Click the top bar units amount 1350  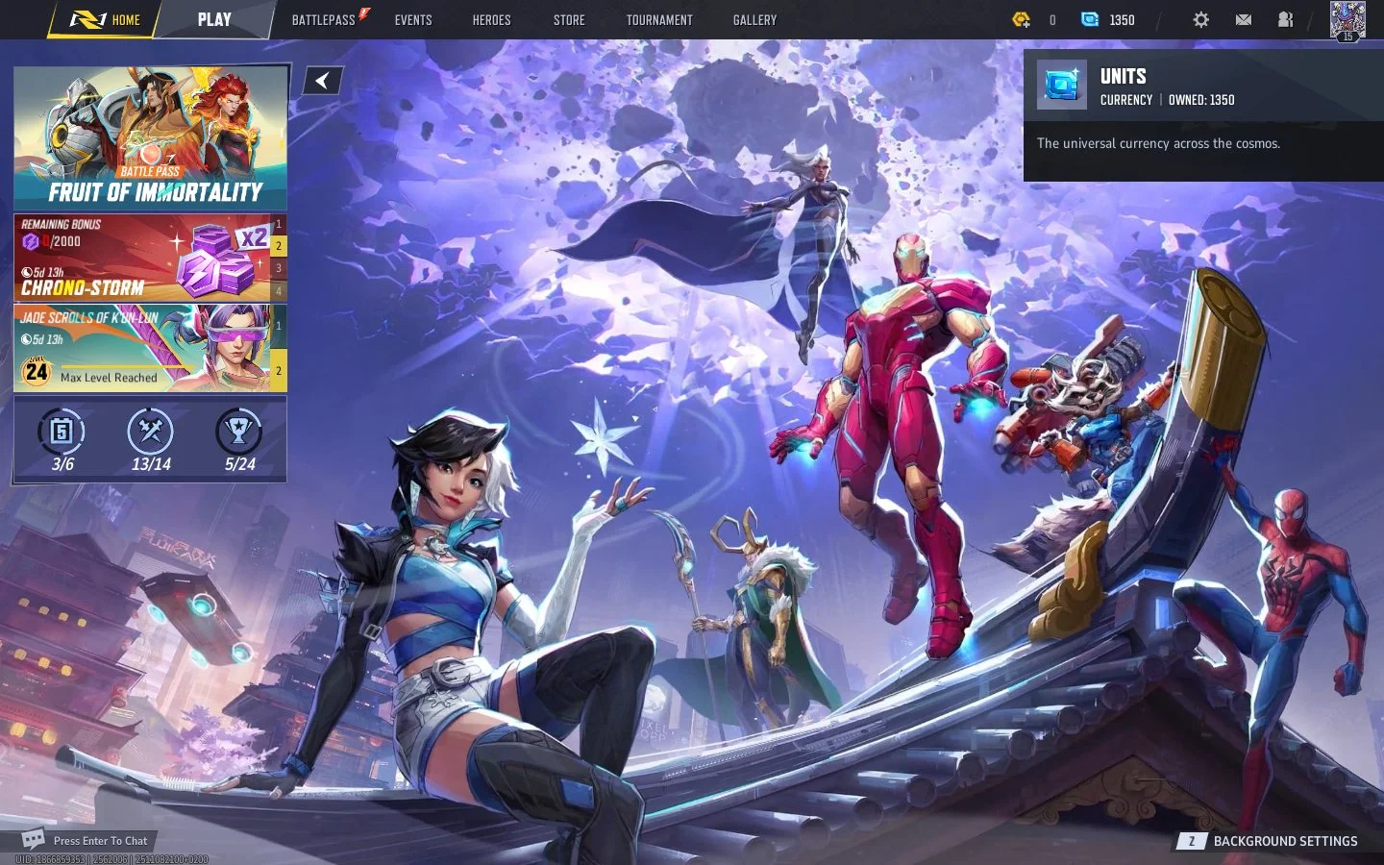1122,20
